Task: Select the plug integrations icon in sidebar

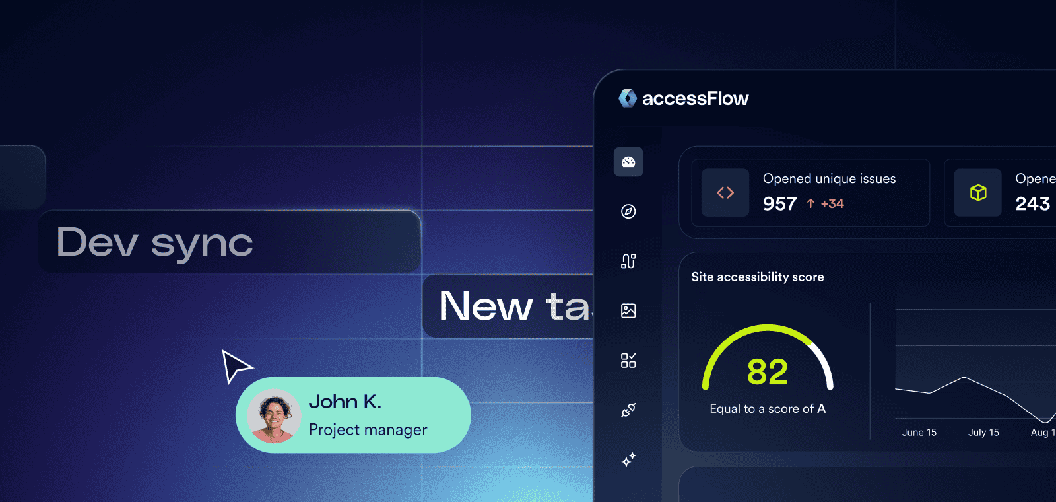Action: coord(628,410)
